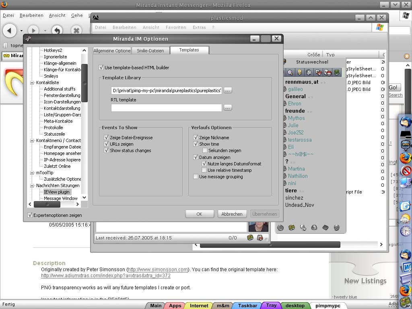Select the Taskbar tab in the bottom bar

(247, 306)
